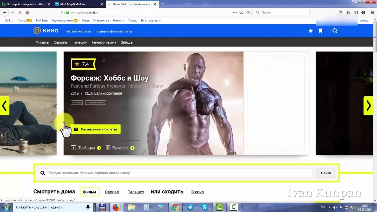The height and width of the screenshot is (212, 377).
Task: Bookmark this page with the star icon
Action: (x=248, y=13)
